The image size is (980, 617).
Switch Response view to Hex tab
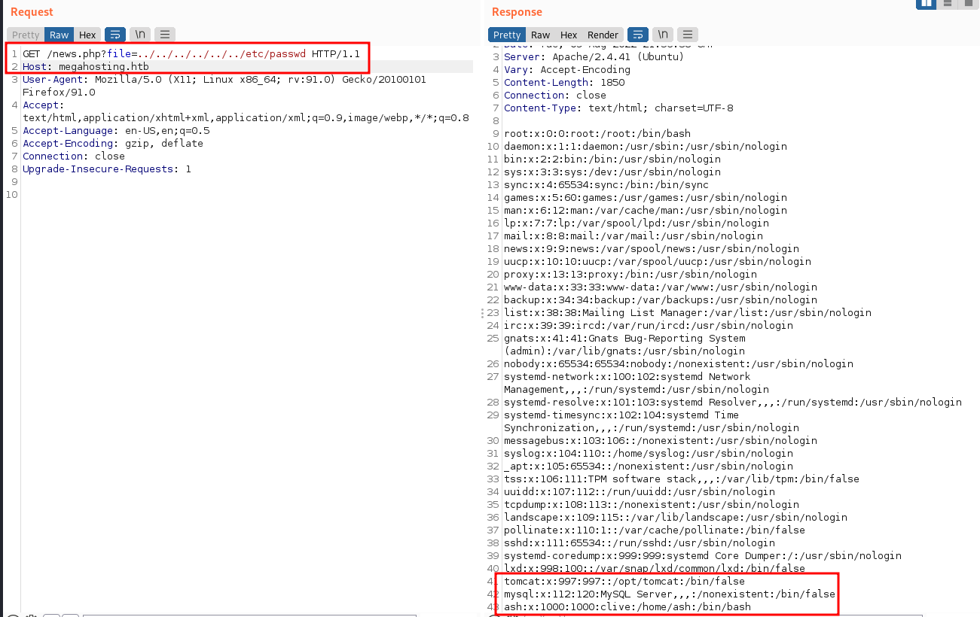(x=569, y=35)
